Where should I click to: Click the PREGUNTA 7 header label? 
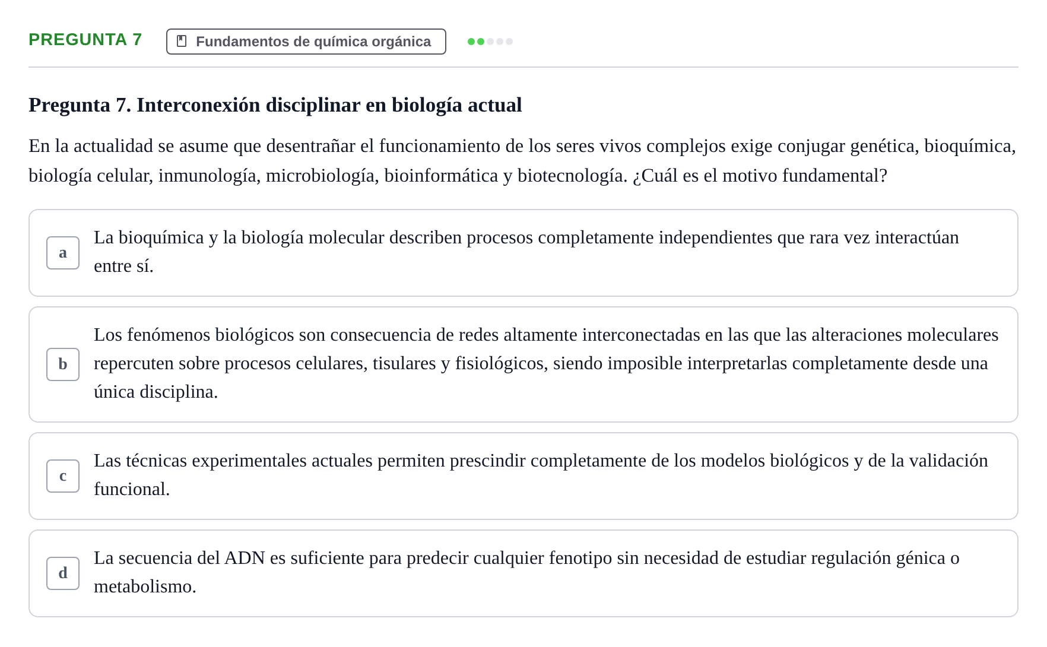point(85,39)
